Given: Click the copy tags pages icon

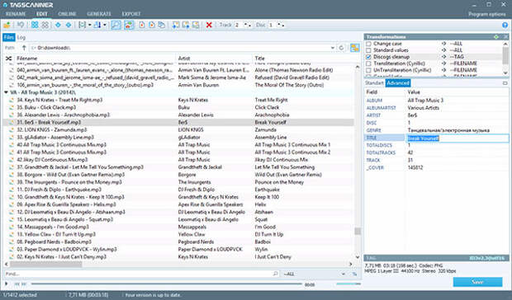Looking at the screenshot, I should [x=162, y=25].
